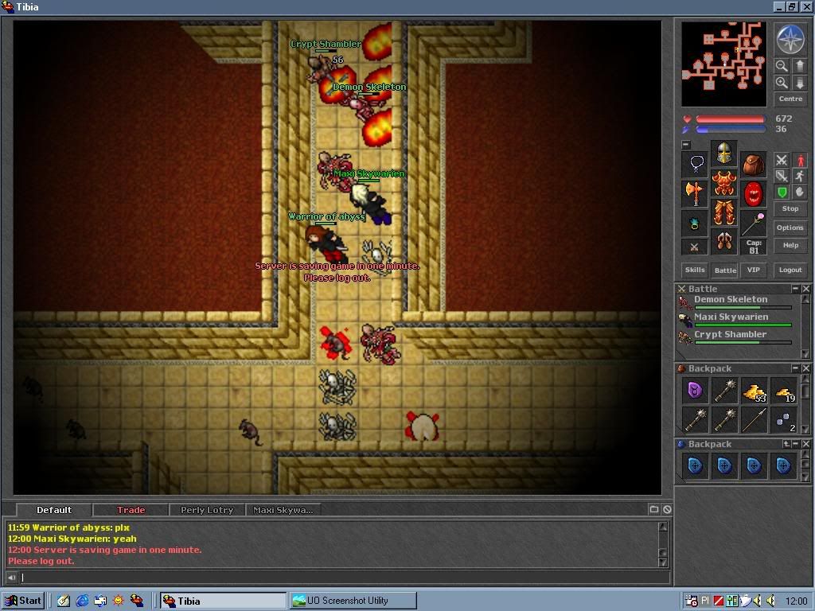815x611 pixels.
Task: Click the blue mana bar
Action: click(x=731, y=130)
